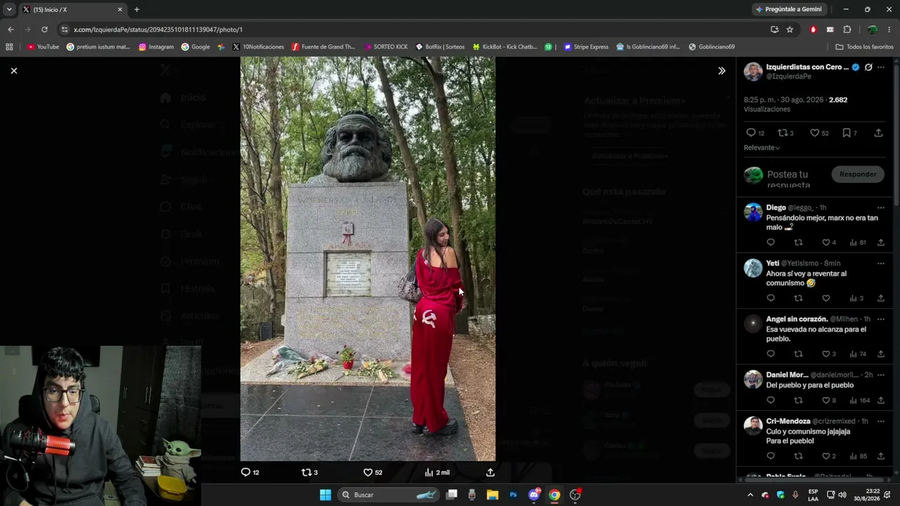900x506 pixels.
Task: Repost Diego's comment
Action: tap(798, 242)
